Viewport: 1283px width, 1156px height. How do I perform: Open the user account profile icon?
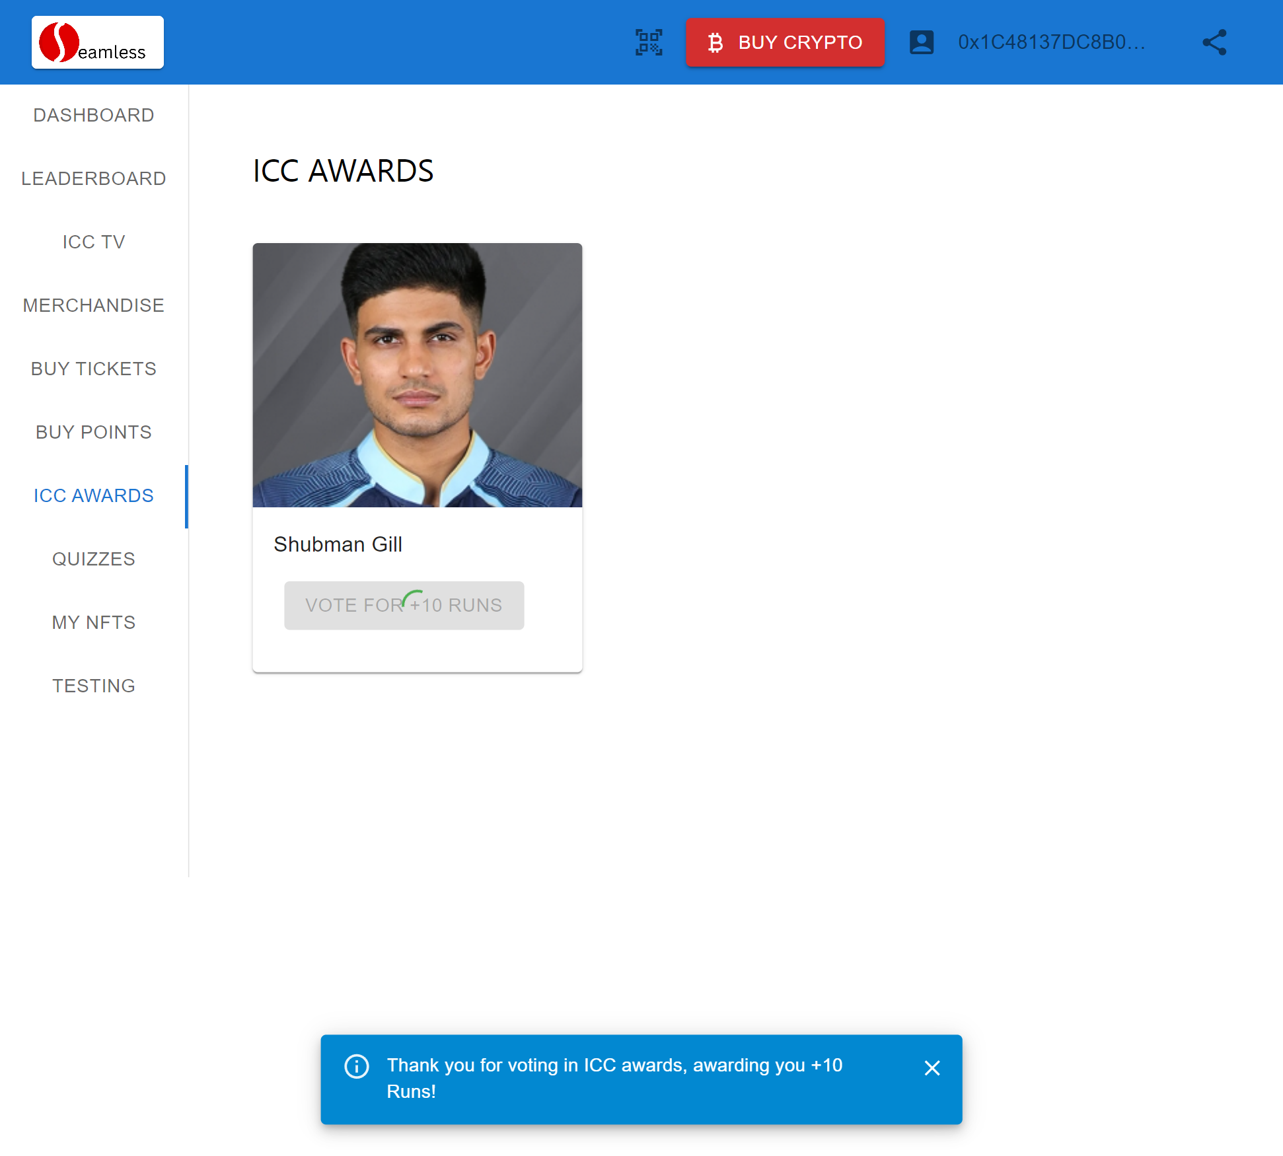point(922,42)
